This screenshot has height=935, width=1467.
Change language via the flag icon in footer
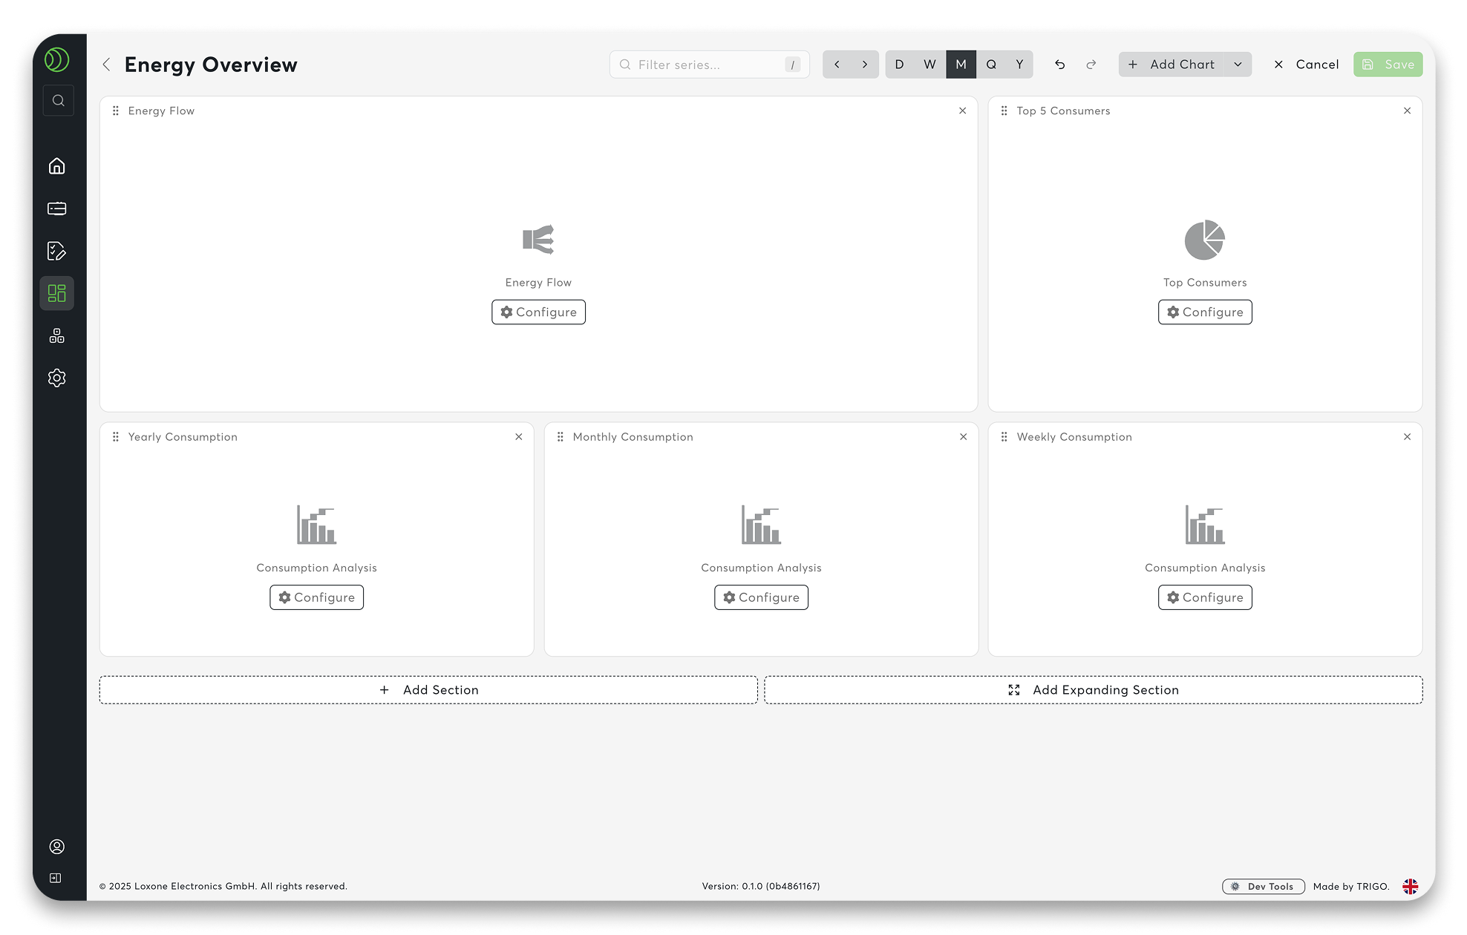(x=1411, y=886)
